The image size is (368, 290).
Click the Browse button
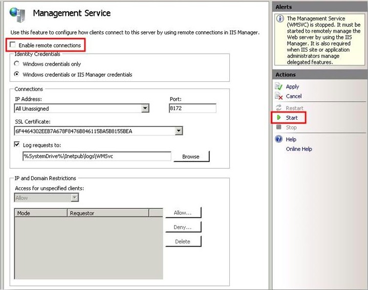pos(191,157)
